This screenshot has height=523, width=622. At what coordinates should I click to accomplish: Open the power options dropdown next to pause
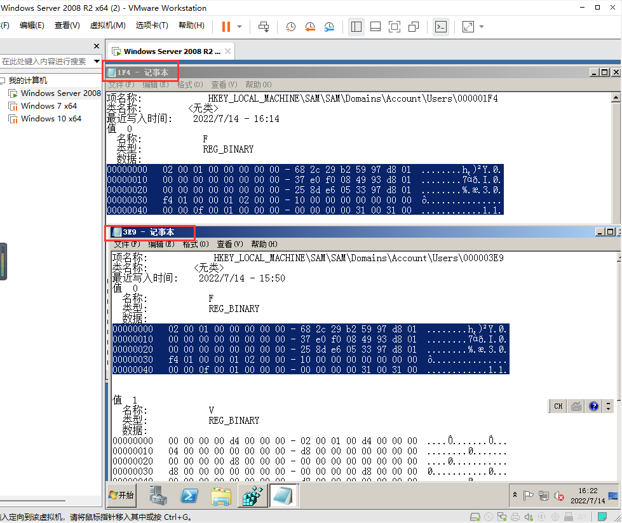[x=240, y=27]
